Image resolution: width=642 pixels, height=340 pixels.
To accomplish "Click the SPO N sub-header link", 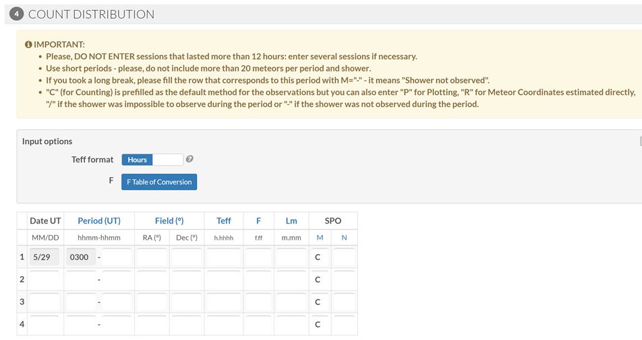I will click(344, 238).
